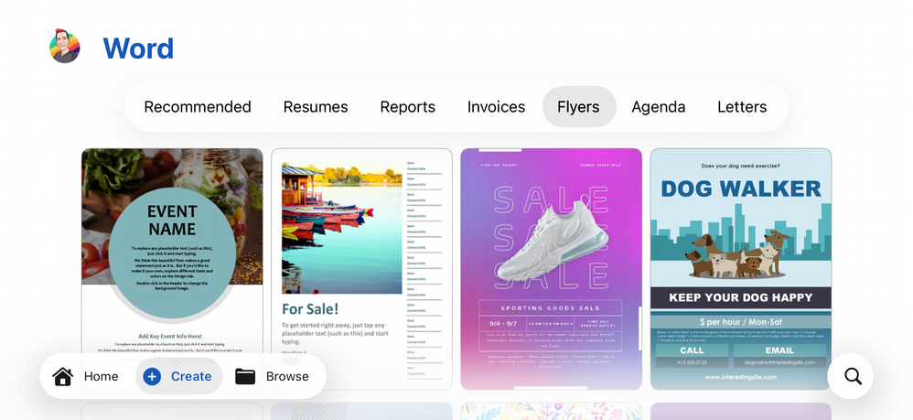Image resolution: width=913 pixels, height=420 pixels.
Task: Click the Home label in navigation bar
Action: point(101,376)
